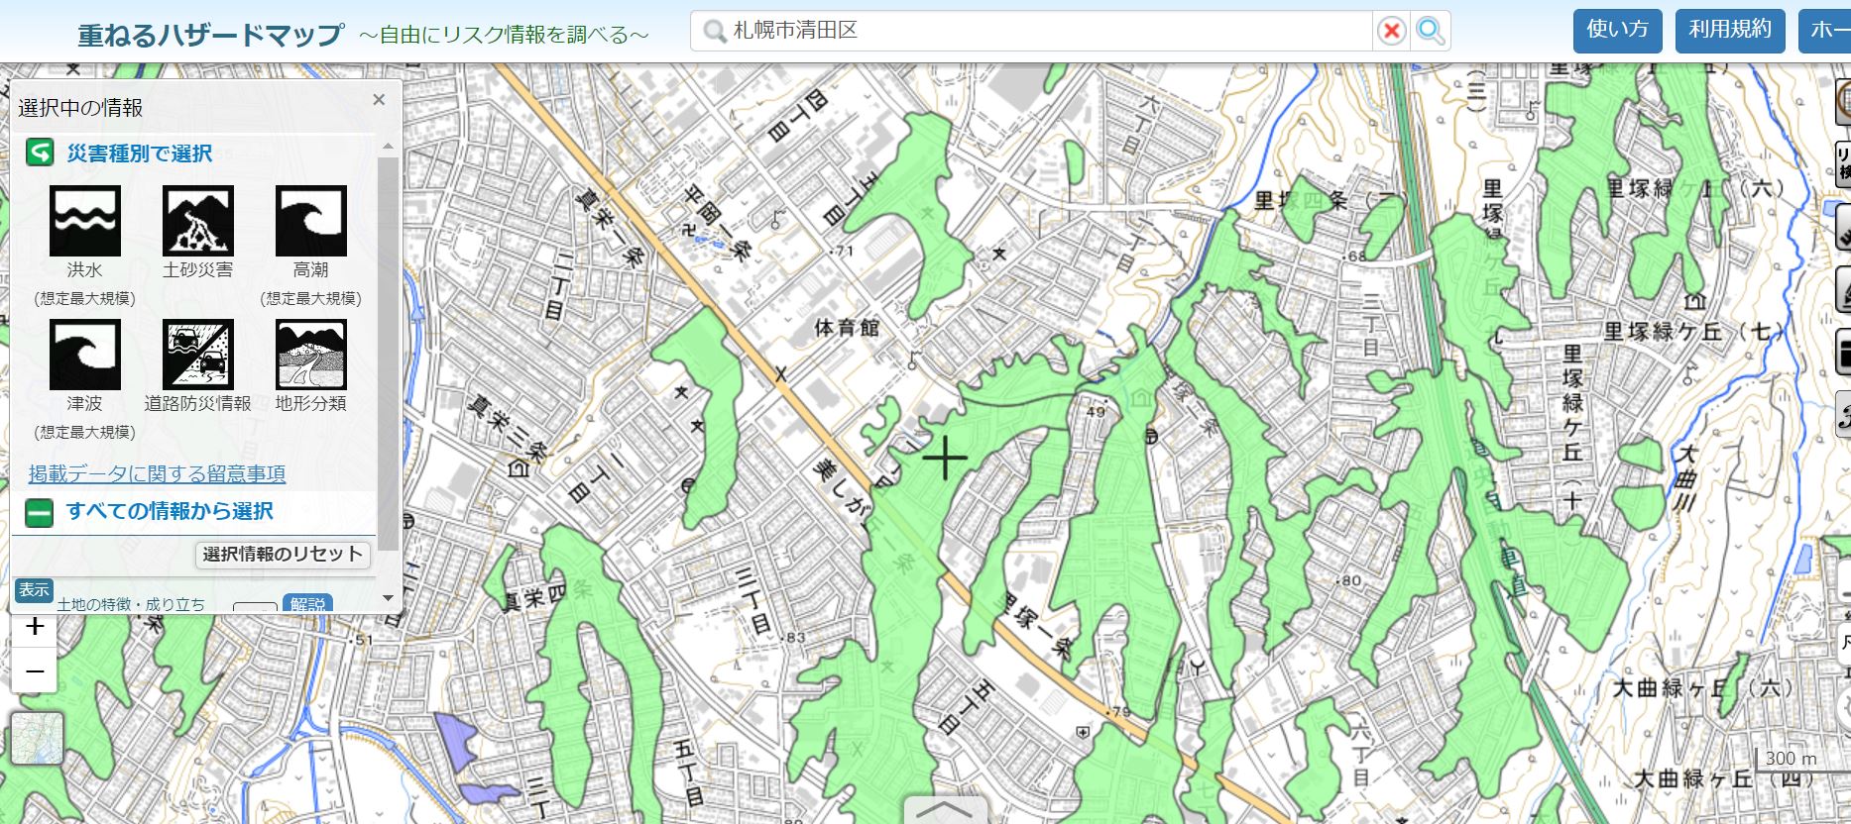Image resolution: width=1851 pixels, height=824 pixels.
Task: Select the 道路防災情報 road disaster icon
Action: [198, 355]
